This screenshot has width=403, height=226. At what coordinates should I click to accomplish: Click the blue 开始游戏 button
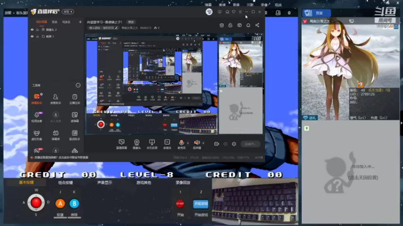[x=200, y=204]
